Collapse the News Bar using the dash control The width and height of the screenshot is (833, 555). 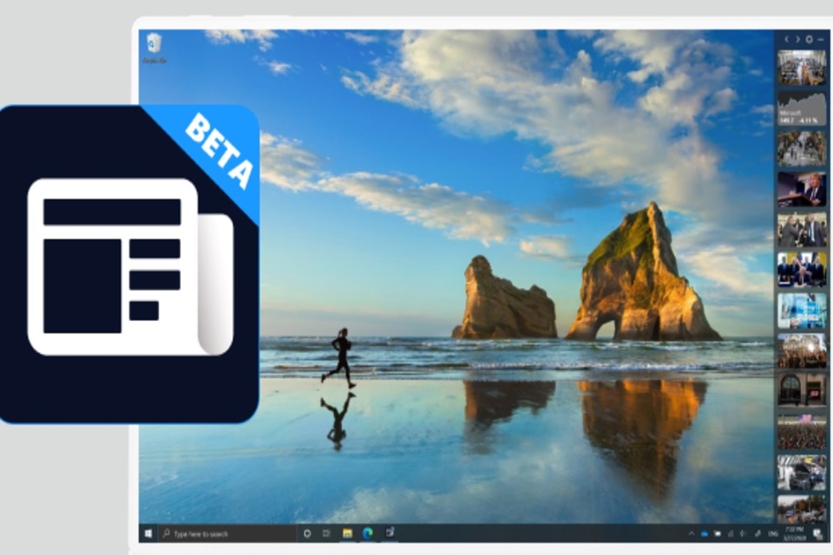[x=821, y=39]
